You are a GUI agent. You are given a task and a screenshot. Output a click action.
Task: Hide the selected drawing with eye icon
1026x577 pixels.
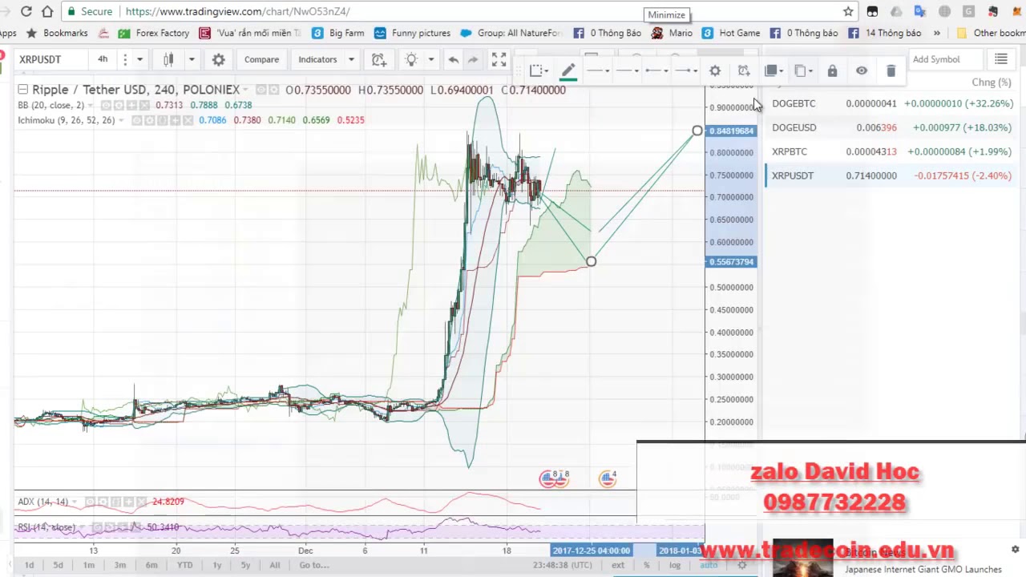[861, 71]
